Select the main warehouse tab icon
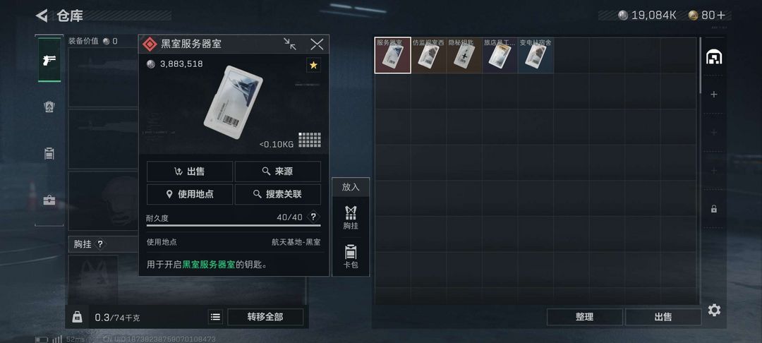Viewport: 762px width, 343px height. (713, 57)
